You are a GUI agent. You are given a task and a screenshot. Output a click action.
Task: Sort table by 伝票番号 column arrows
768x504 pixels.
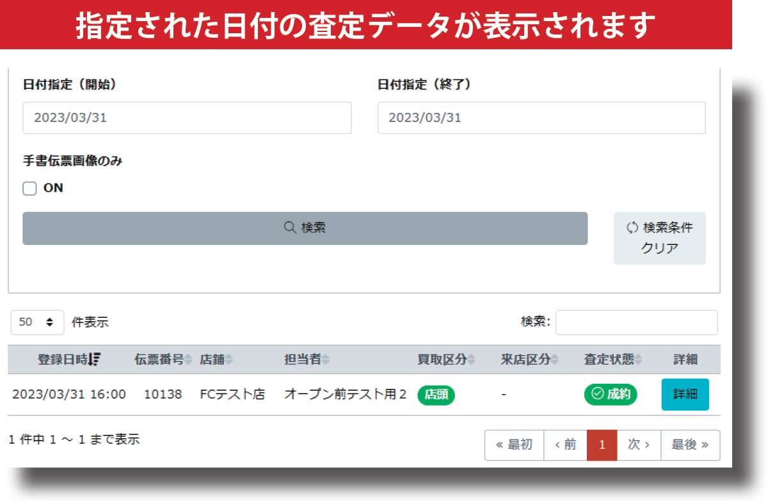tap(188, 360)
